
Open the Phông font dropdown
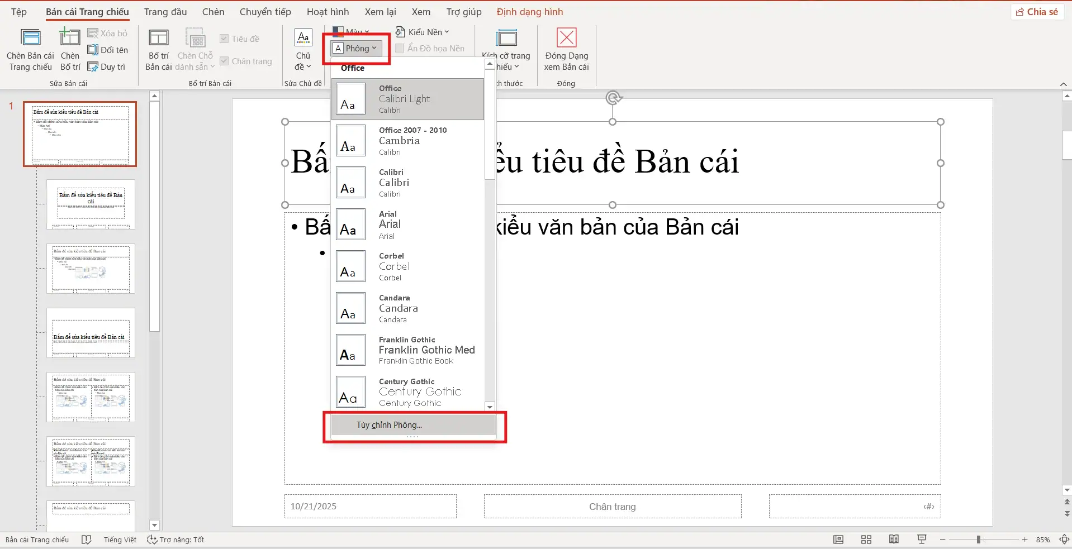point(356,48)
